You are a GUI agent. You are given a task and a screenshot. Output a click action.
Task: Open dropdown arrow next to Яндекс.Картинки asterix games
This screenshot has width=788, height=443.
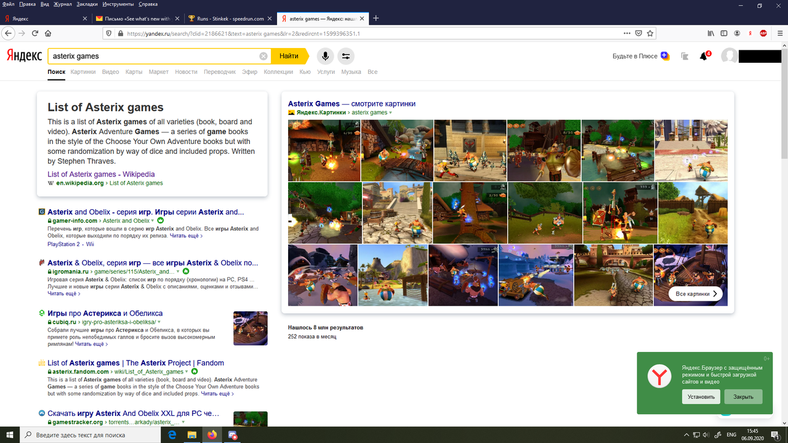[390, 113]
